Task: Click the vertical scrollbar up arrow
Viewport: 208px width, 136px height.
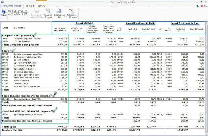Action: pyautogui.click(x=207, y=24)
